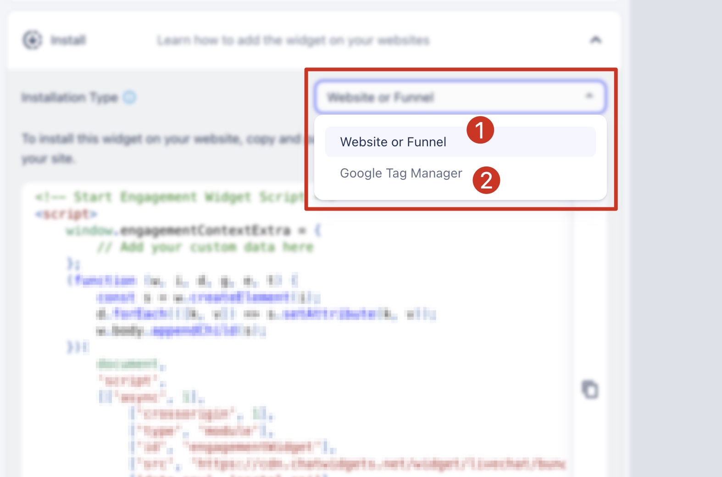Click the 'To install this widget' instruction text
This screenshot has width=722, height=477.
click(x=161, y=139)
